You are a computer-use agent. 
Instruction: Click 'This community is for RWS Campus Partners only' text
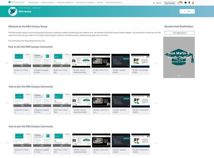(27, 41)
